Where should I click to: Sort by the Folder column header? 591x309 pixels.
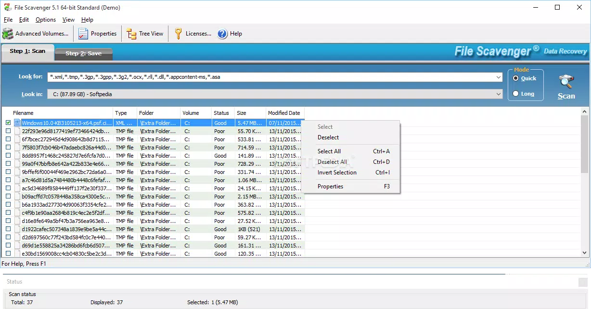[x=159, y=113]
